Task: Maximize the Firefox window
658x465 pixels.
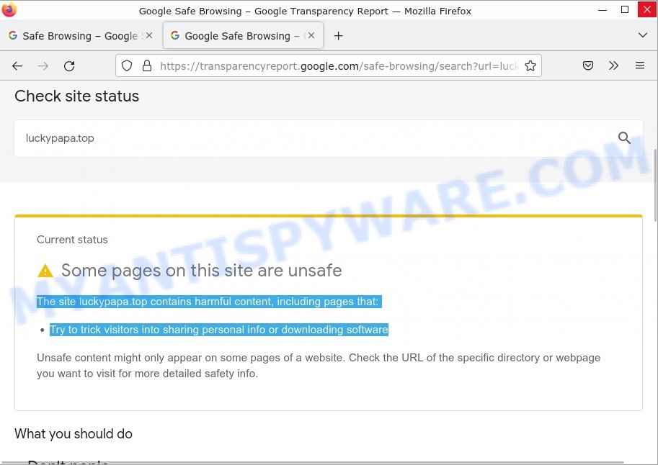Action: pos(625,9)
